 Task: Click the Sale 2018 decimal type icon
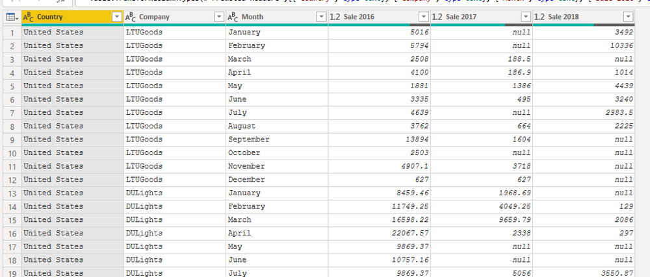540,16
